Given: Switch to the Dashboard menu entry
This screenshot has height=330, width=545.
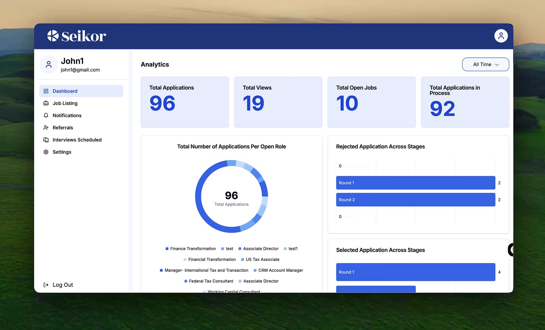Looking at the screenshot, I should [65, 91].
